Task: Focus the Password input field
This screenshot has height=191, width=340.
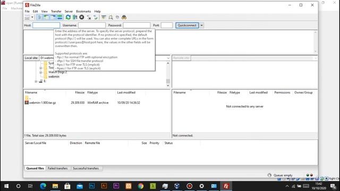Action: (x=137, y=25)
